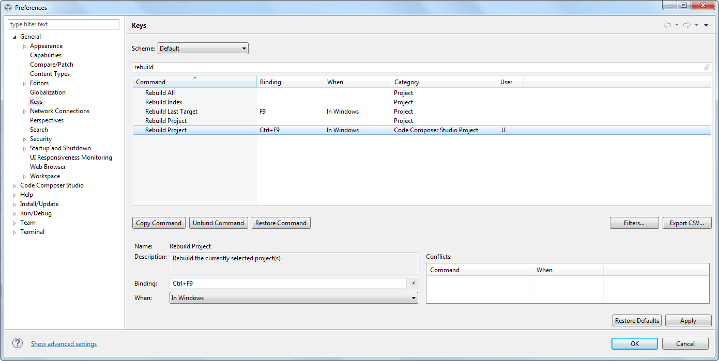The width and height of the screenshot is (719, 361).
Task: Expand the Workspace tree node
Action: (25, 177)
